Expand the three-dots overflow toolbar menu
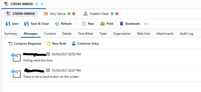The width and height of the screenshot is (201, 92). (x=146, y=24)
